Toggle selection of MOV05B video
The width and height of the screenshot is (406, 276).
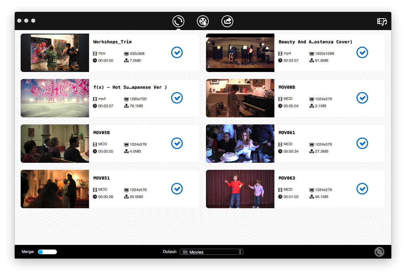(177, 143)
